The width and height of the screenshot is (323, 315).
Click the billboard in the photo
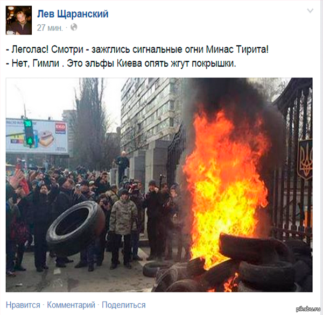pyautogui.click(x=37, y=135)
